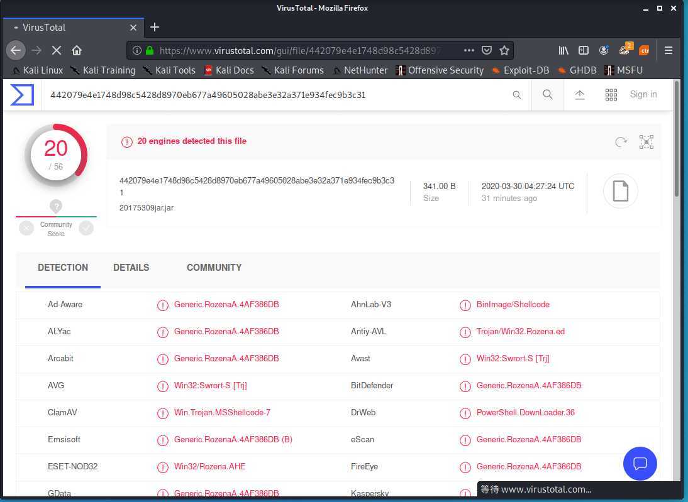
Task: Save page to Pocket icon
Action: click(487, 50)
